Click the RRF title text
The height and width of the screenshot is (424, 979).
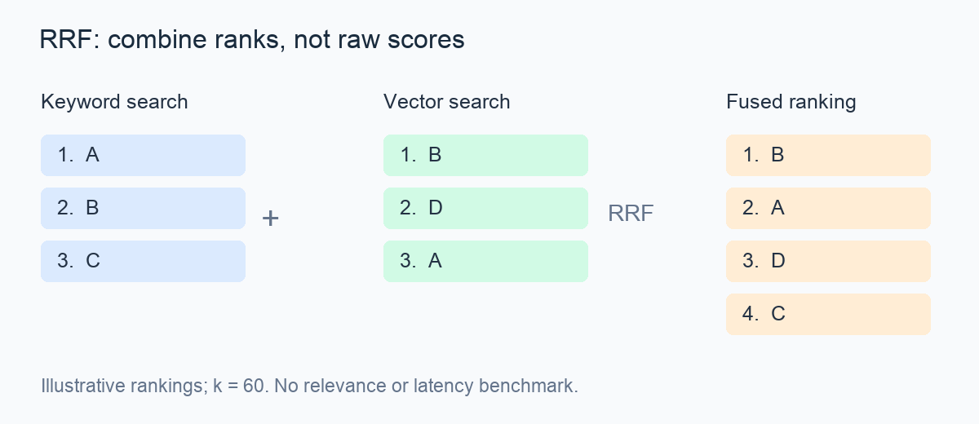[x=252, y=40]
